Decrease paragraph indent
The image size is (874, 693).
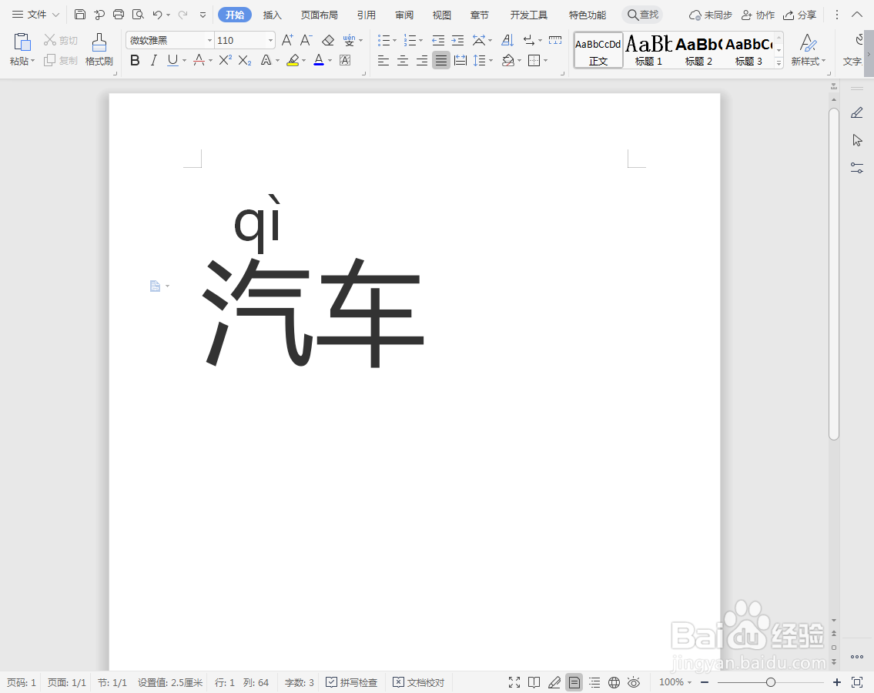click(x=438, y=40)
